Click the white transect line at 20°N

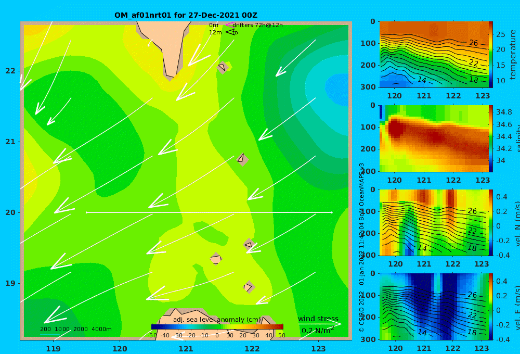click(209, 212)
